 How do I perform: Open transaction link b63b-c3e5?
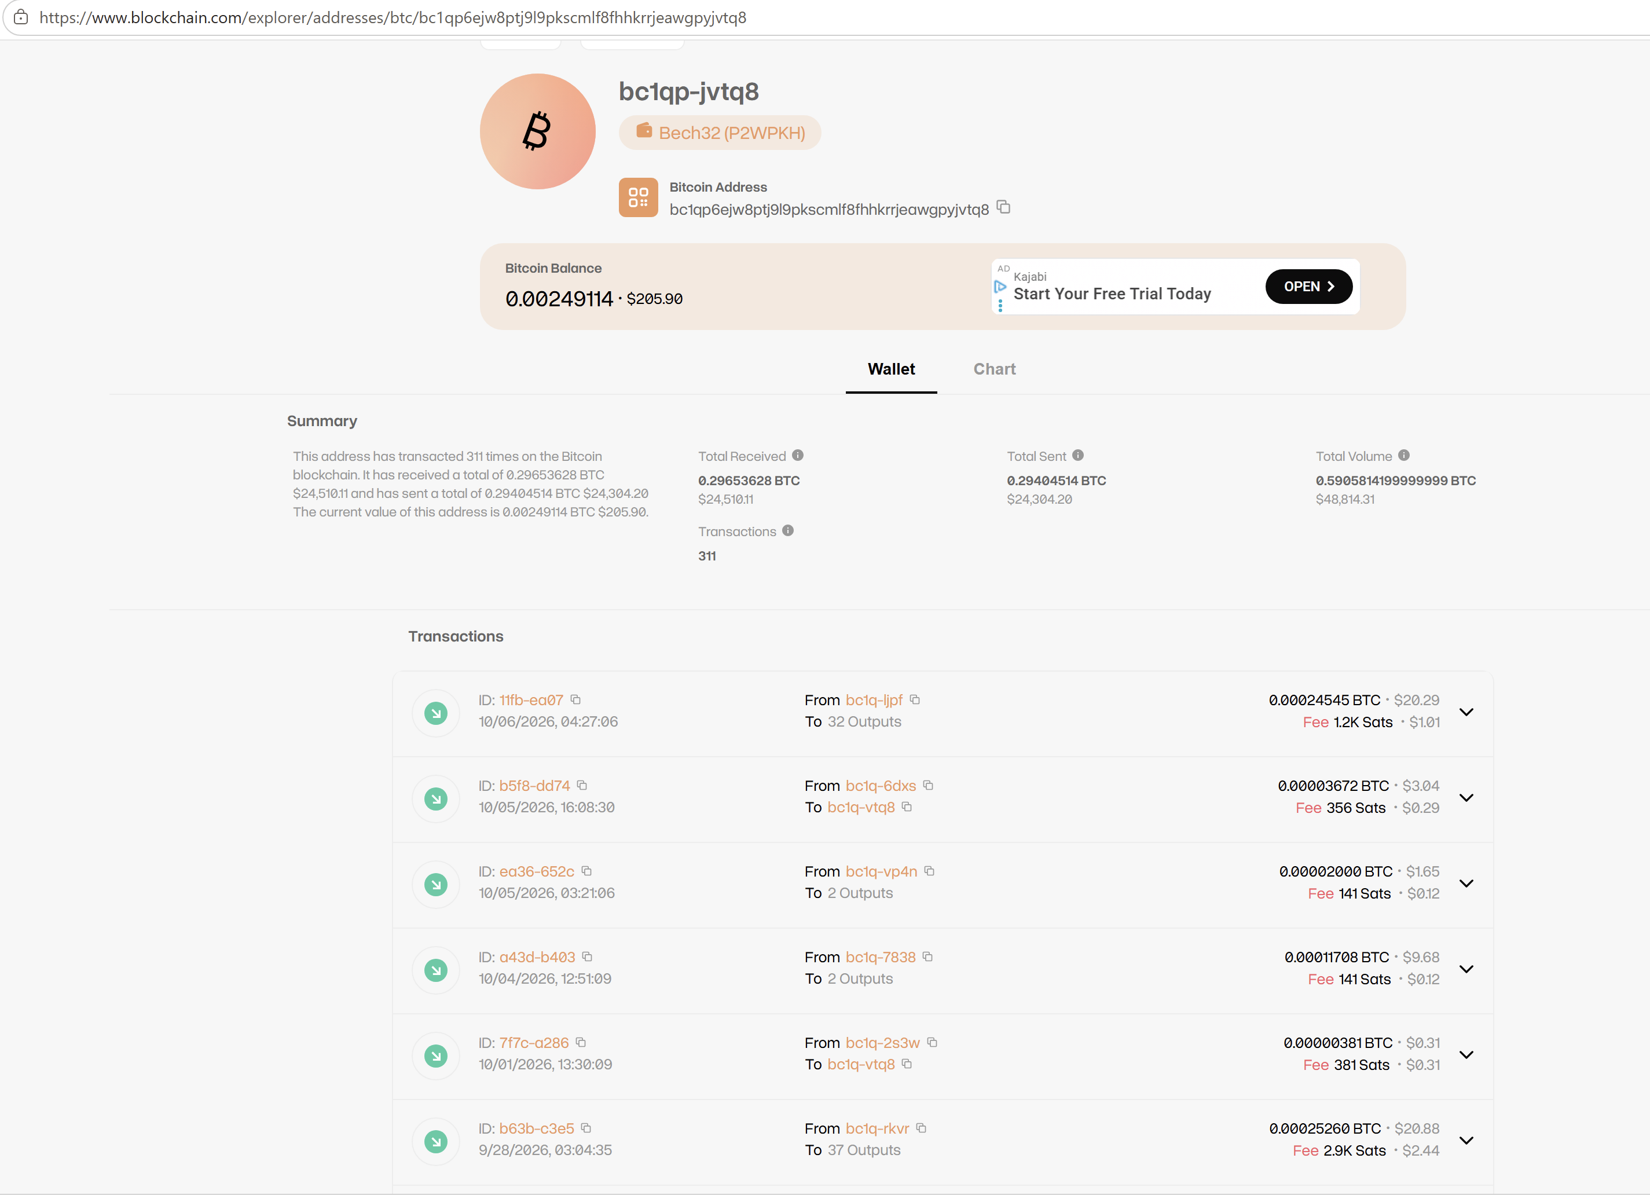(537, 1129)
